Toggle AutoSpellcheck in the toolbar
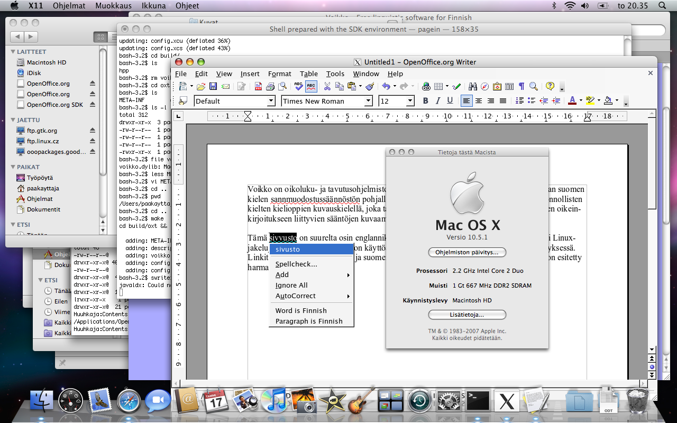Screen dimensions: 677x423 point(311,86)
